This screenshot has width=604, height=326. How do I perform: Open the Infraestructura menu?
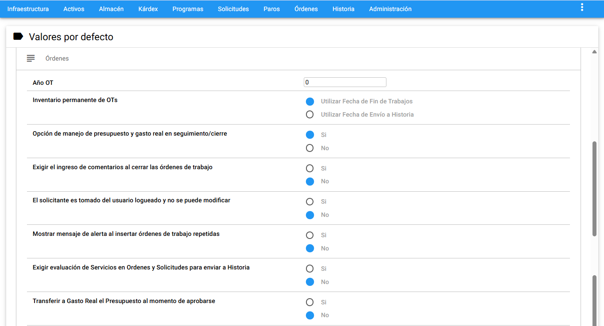[x=28, y=9]
